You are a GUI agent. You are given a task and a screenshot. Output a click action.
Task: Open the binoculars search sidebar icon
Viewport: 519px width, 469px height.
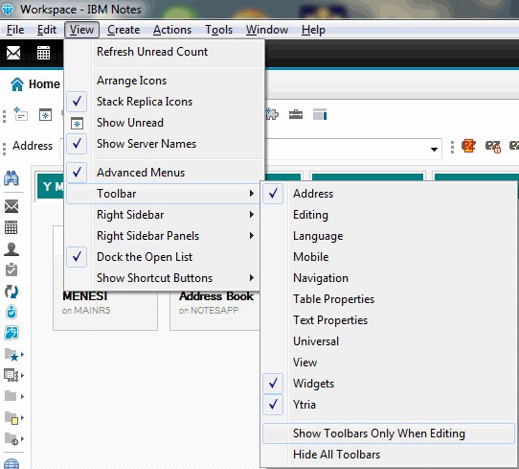[11, 178]
